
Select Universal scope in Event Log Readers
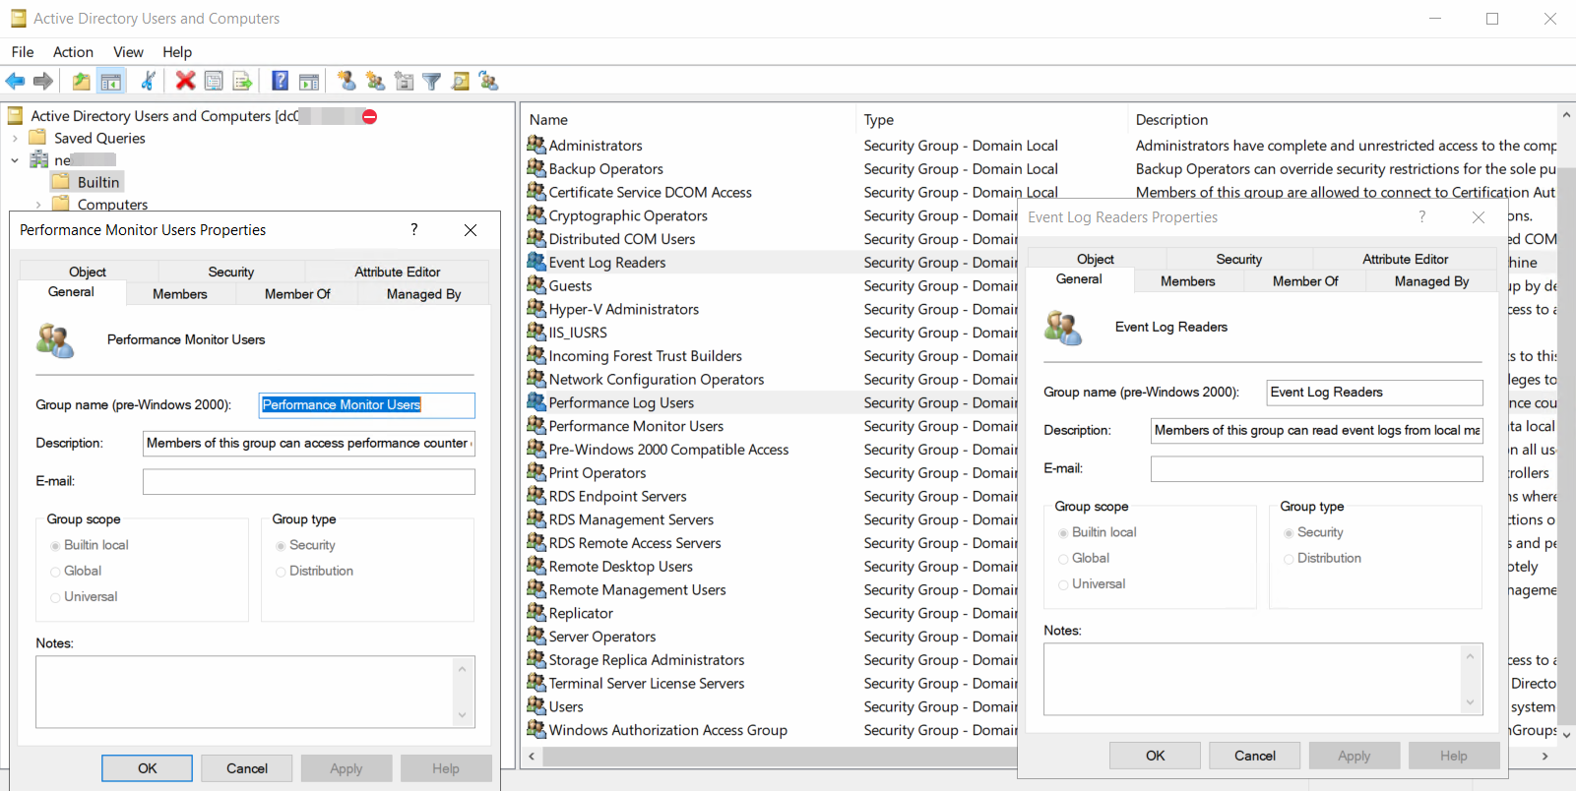point(1063,583)
